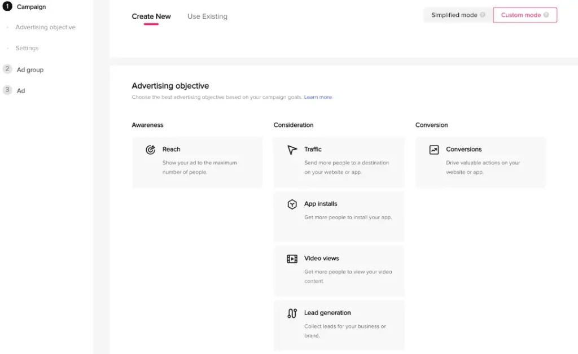The width and height of the screenshot is (578, 354).
Task: Open Settings in sidebar
Action: click(27, 49)
